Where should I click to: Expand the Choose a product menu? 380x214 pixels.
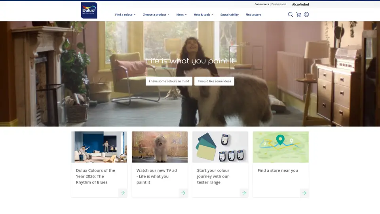tap(156, 15)
